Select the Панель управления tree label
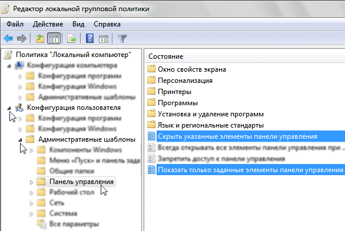This screenshot has height=231, width=345. [81, 182]
